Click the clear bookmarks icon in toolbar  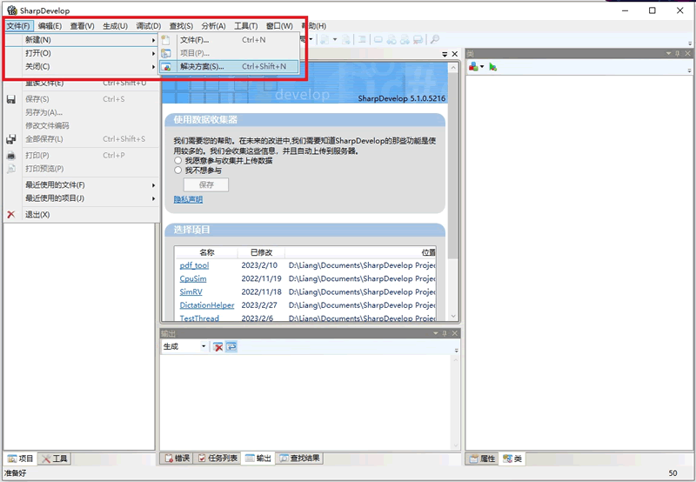418,39
